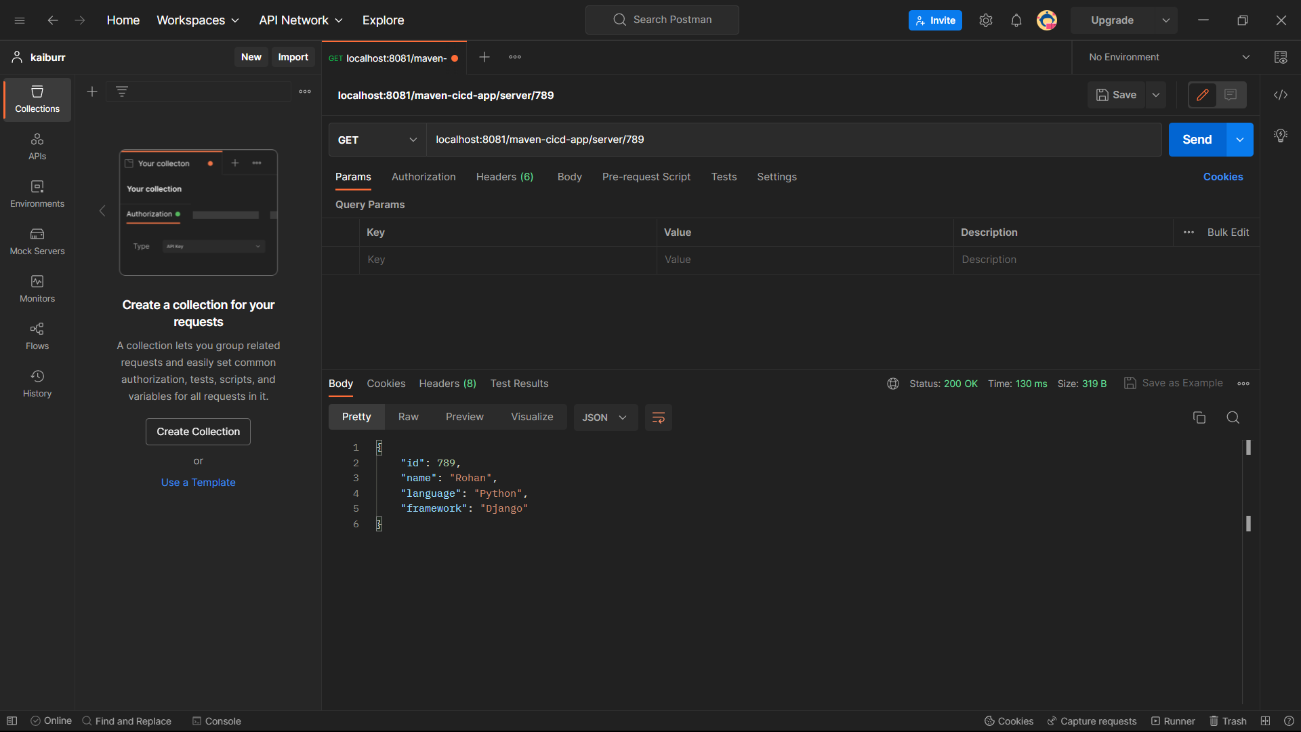Switch to the Authorization tab
The image size is (1301, 732).
pos(423,177)
